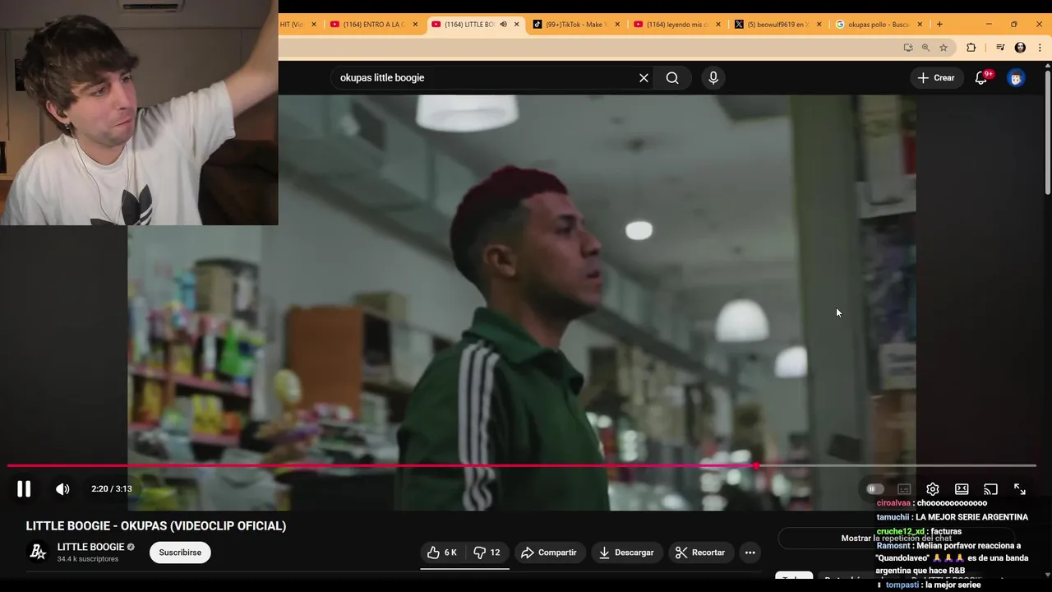Click the progress bar scrubber handle
Screen dimensions: 1052x592
pos(755,466)
